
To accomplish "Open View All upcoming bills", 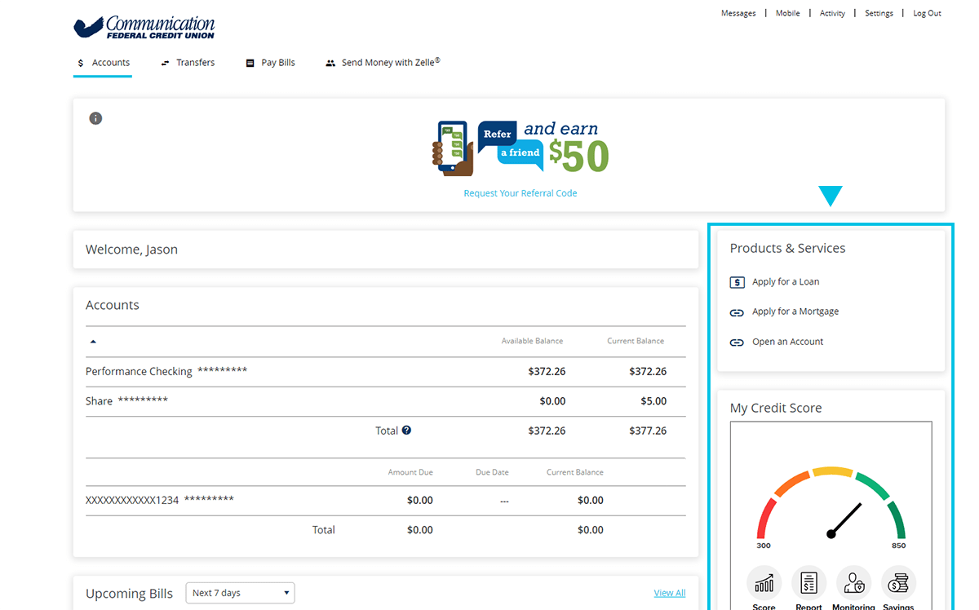I will [669, 593].
